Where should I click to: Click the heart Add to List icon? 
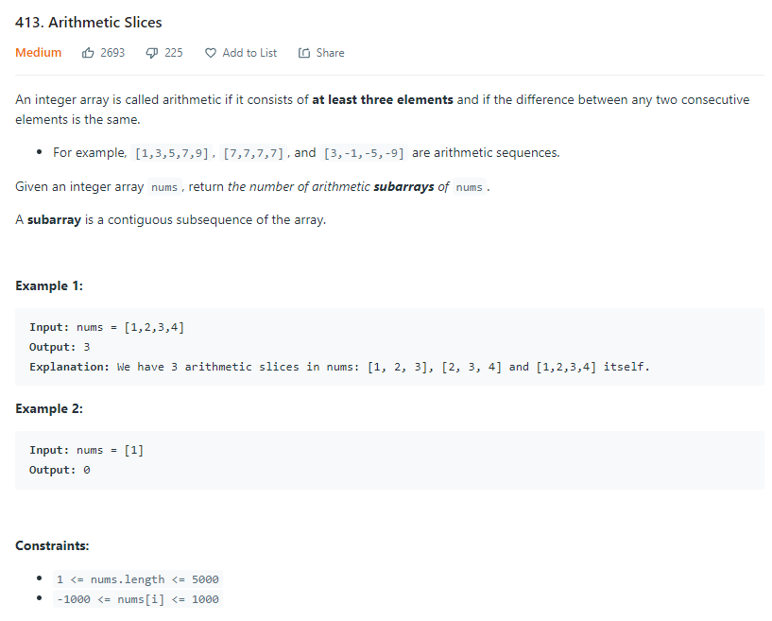(210, 53)
